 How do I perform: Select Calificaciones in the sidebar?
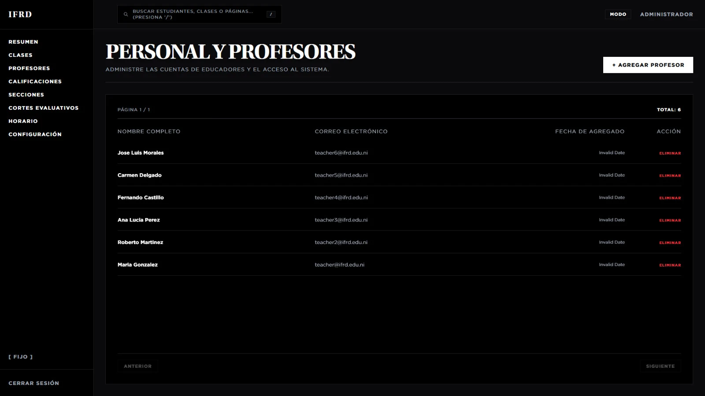(35, 81)
